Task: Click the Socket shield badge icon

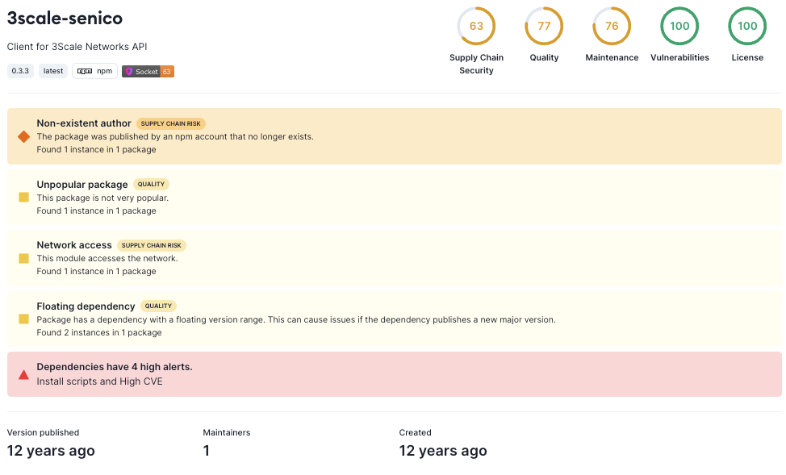Action: click(x=129, y=72)
